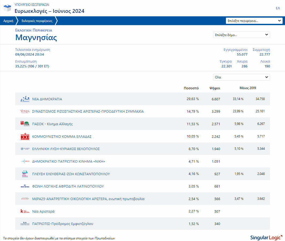285x241 pixels.
Task: Switch language via the 'ΕΛ' link
Action: click(278, 8)
